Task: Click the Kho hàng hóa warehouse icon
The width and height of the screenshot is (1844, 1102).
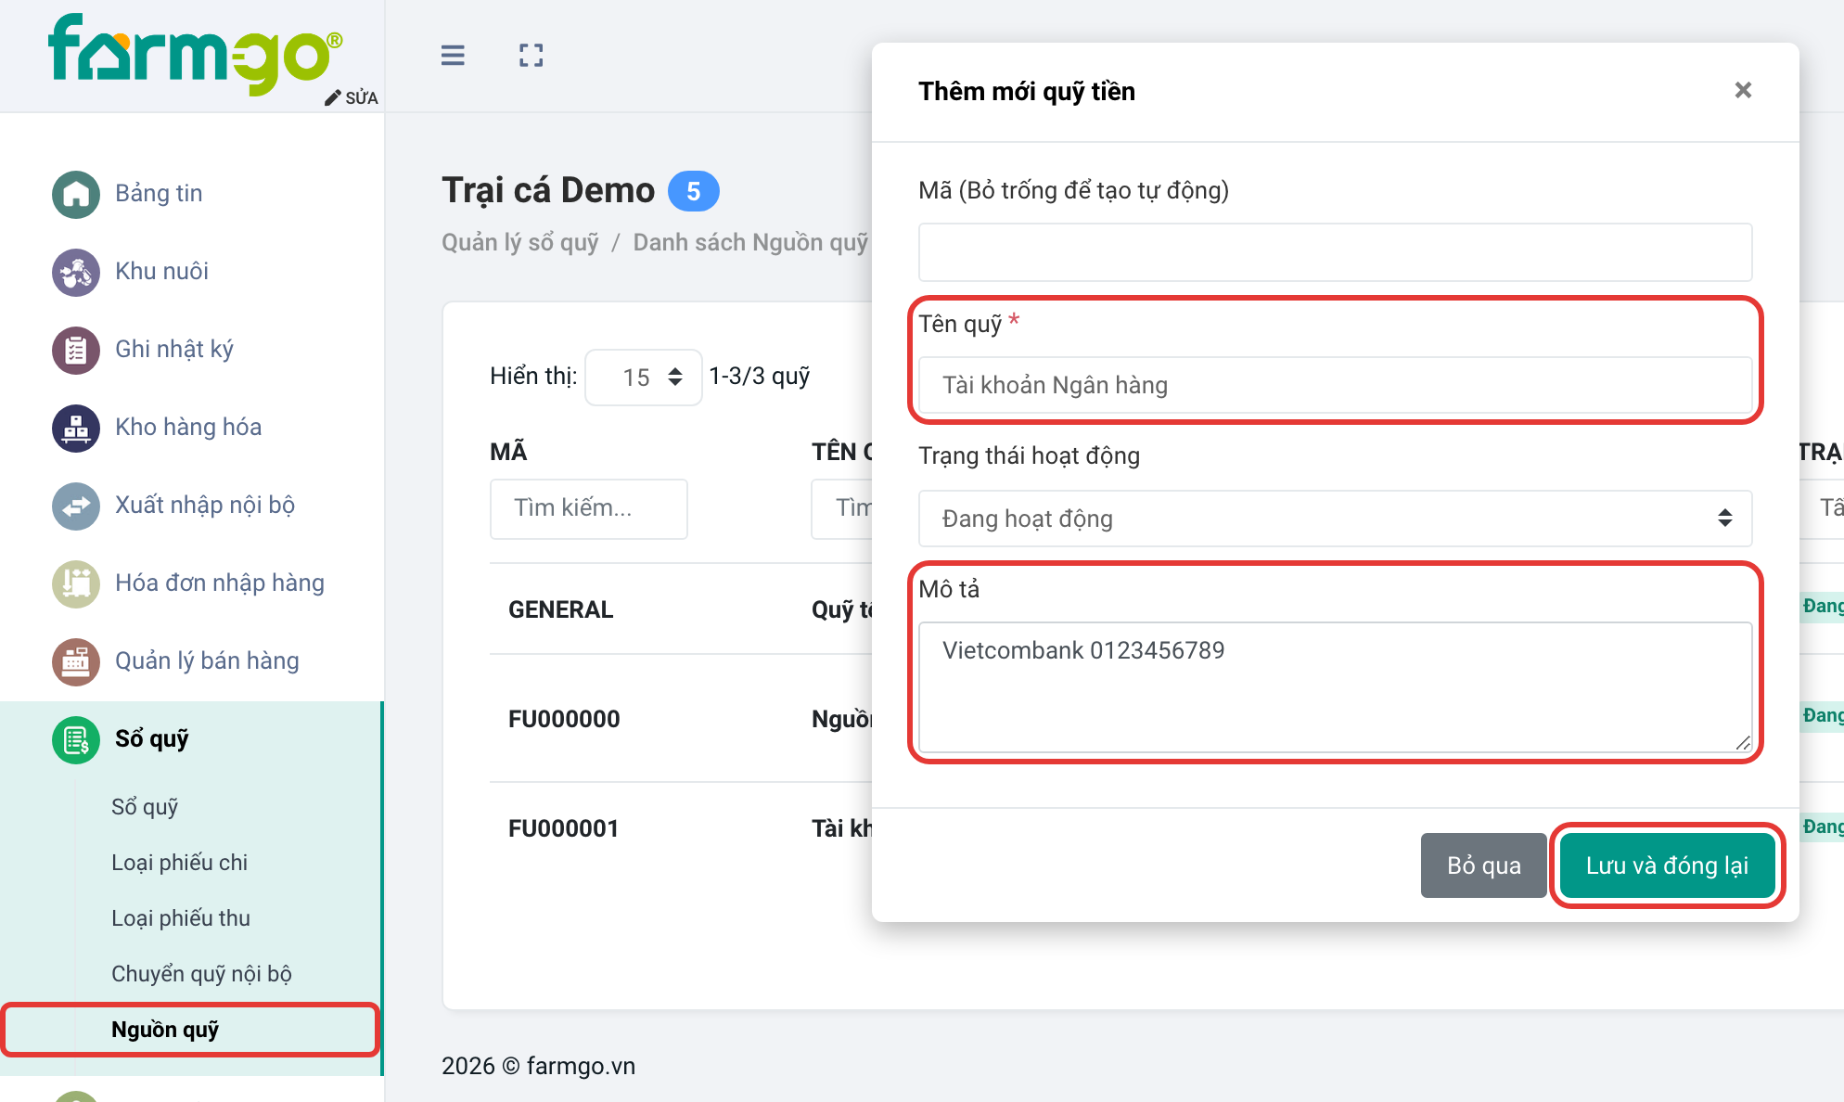Action: click(x=76, y=428)
